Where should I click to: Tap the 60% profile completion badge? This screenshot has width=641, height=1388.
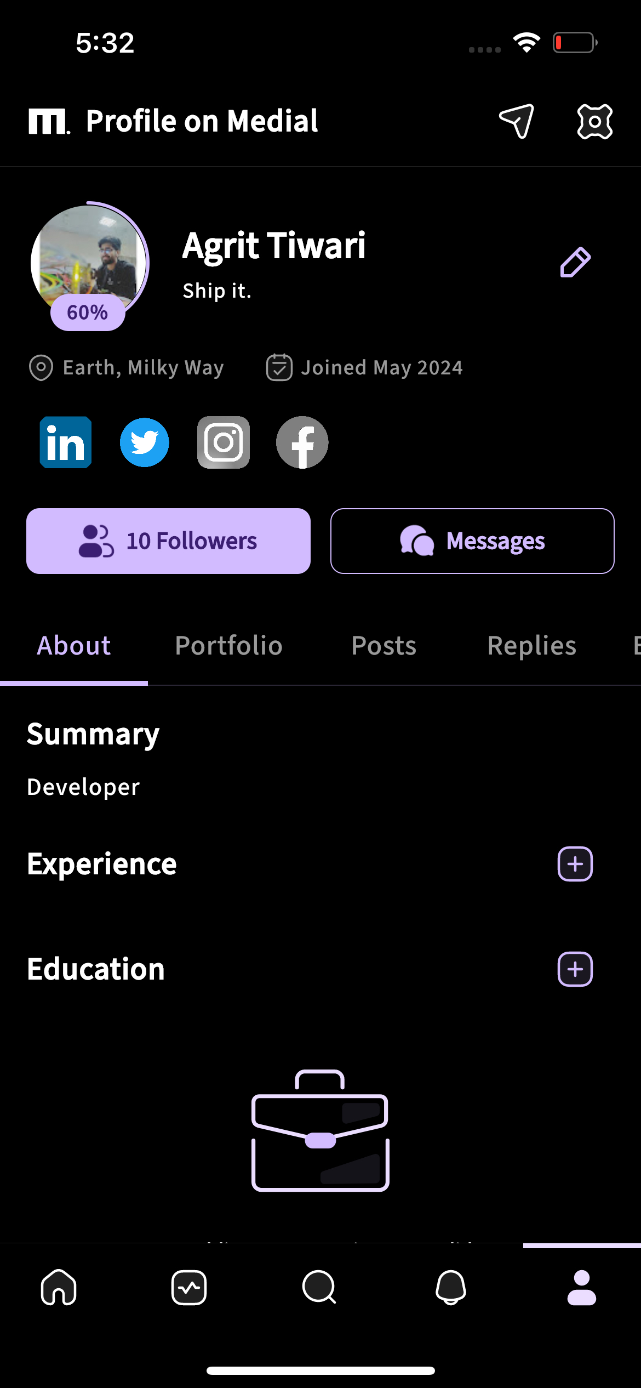[x=88, y=312]
